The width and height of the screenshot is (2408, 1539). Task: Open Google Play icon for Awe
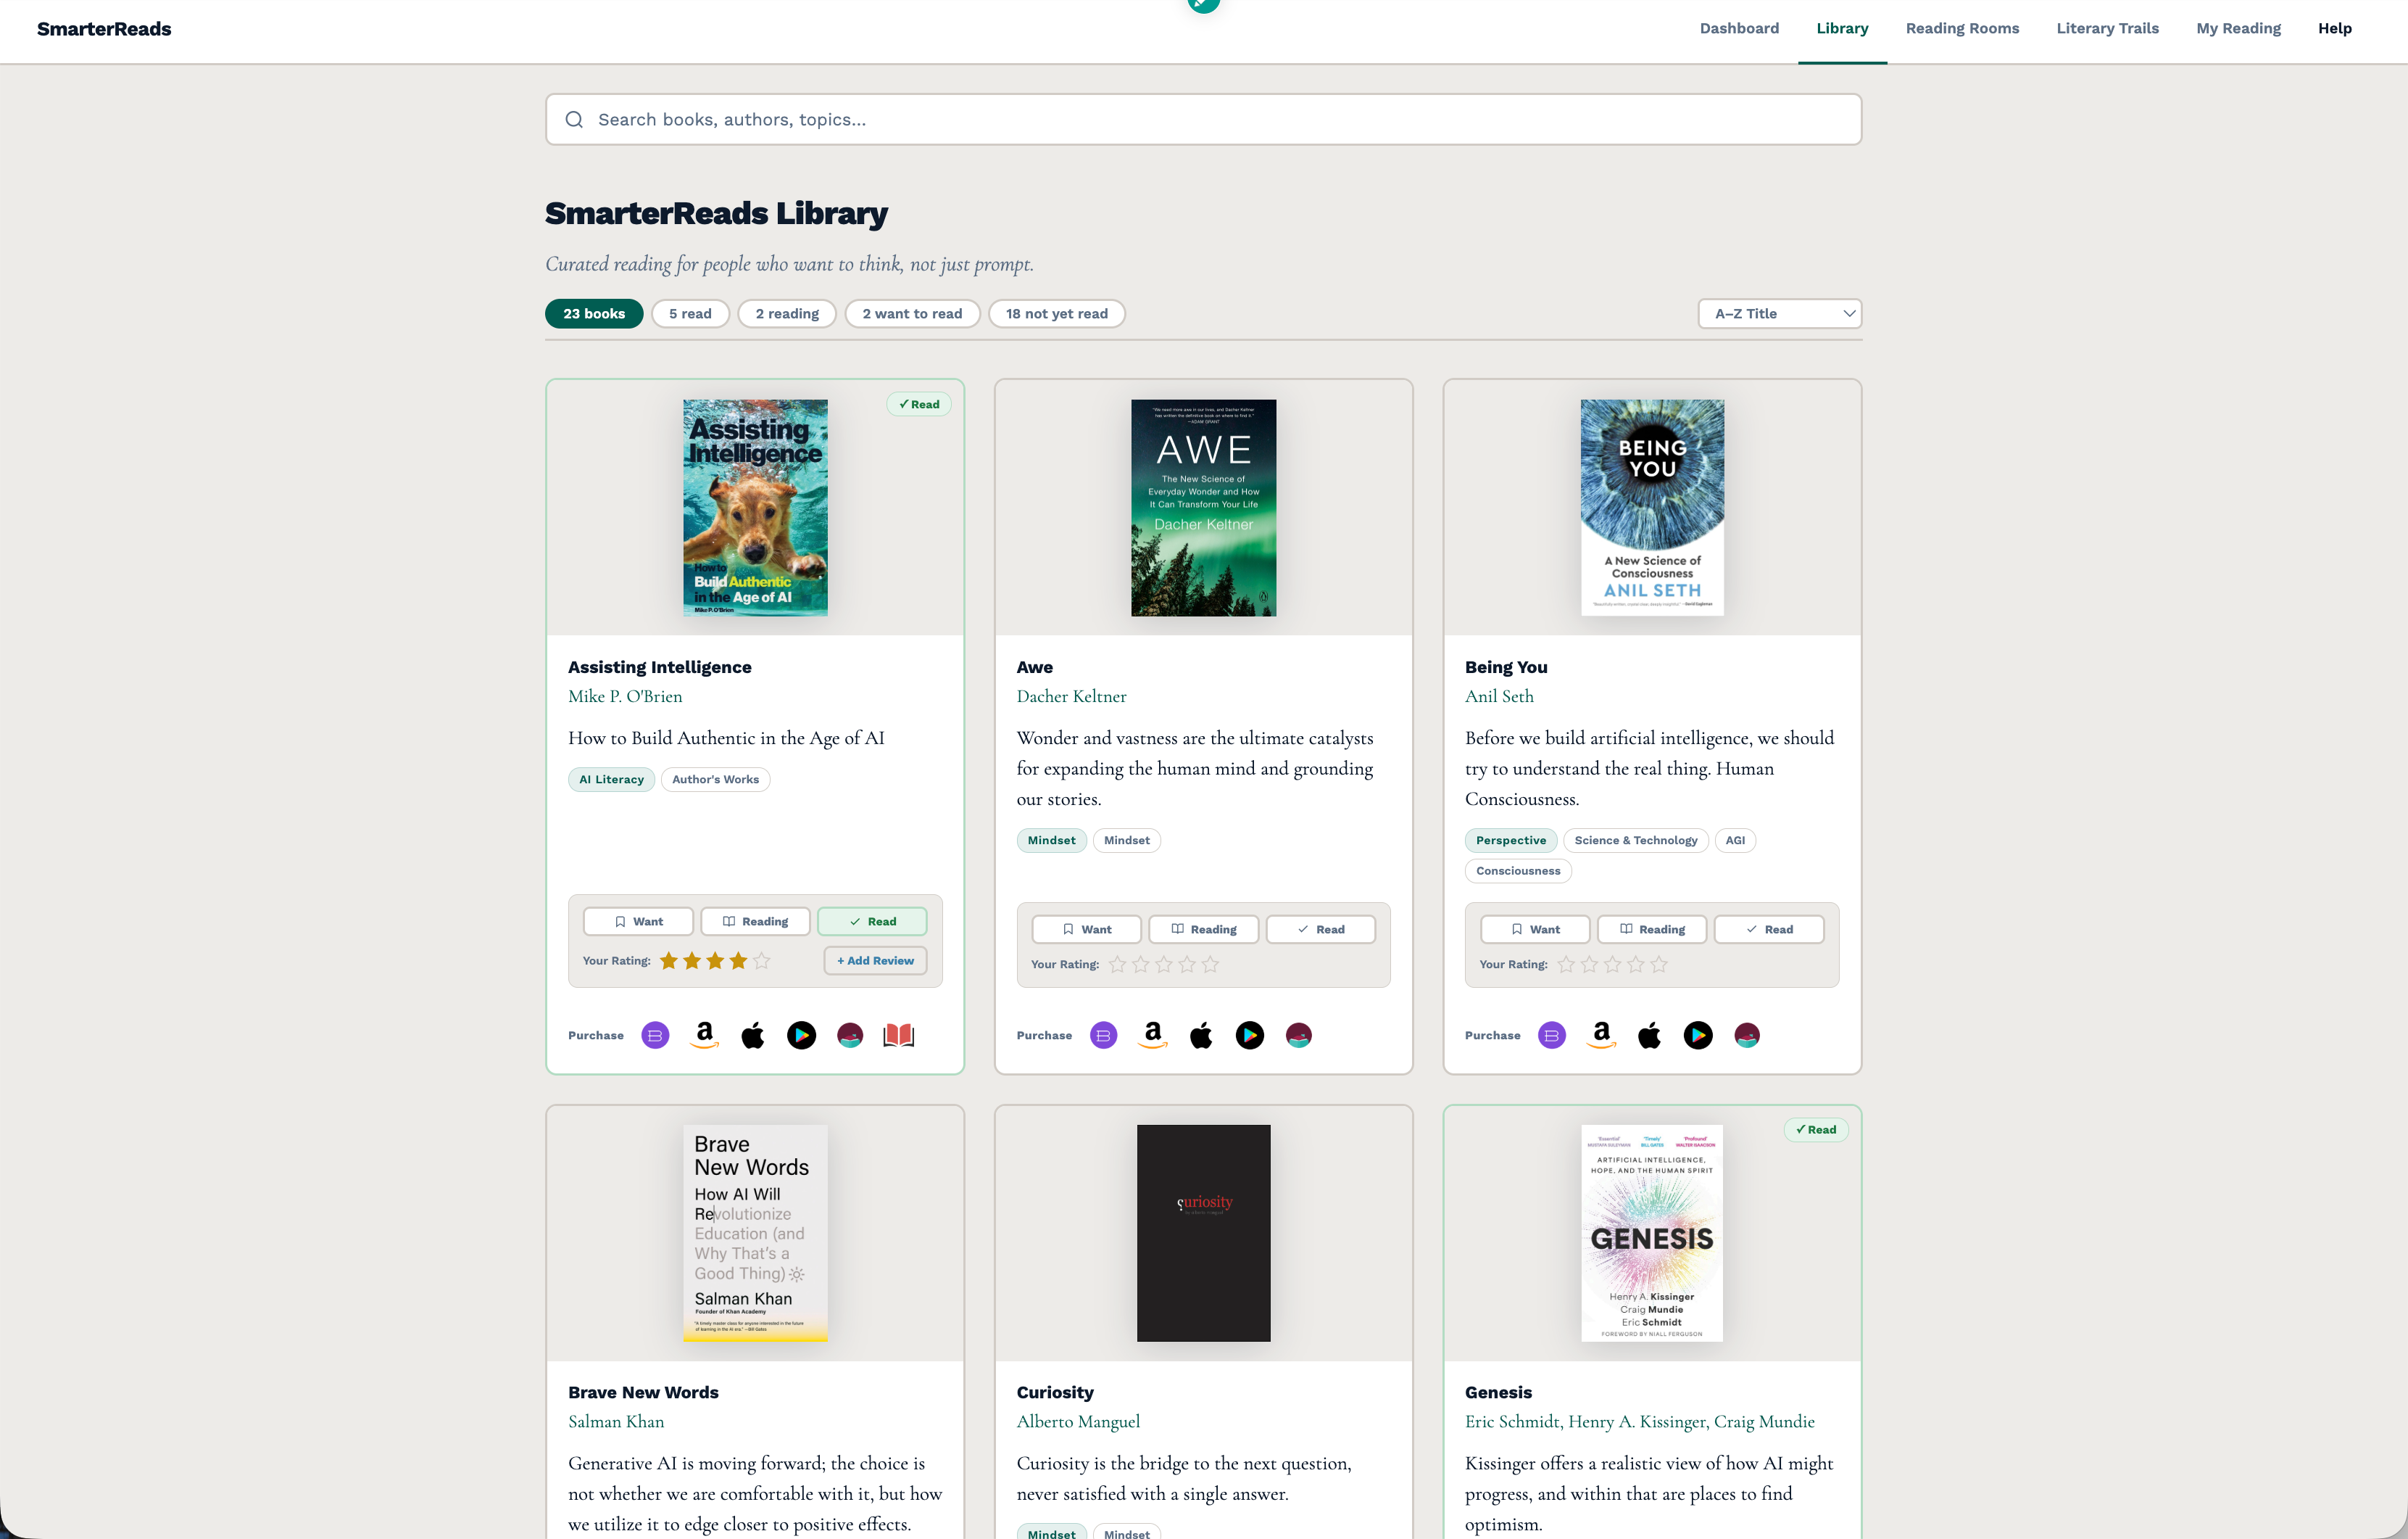click(1250, 1035)
